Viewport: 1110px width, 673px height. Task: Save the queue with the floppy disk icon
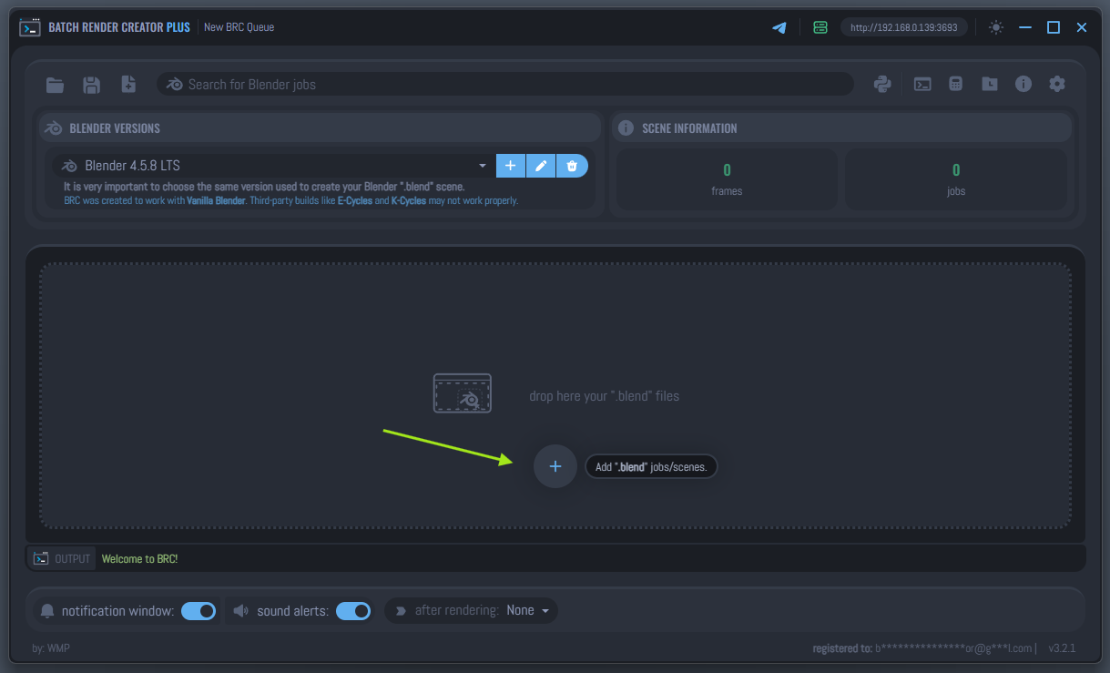click(x=91, y=85)
